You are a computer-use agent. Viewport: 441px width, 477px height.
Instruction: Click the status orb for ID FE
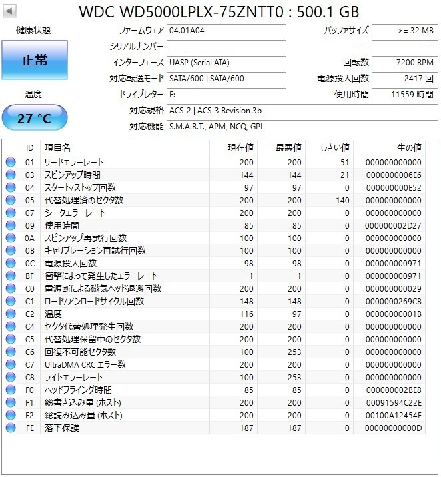tap(11, 428)
